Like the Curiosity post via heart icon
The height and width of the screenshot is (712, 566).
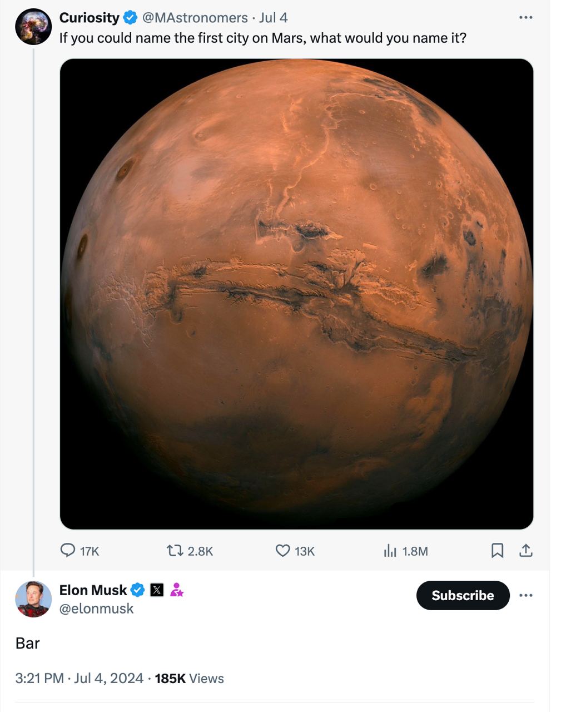pyautogui.click(x=283, y=551)
